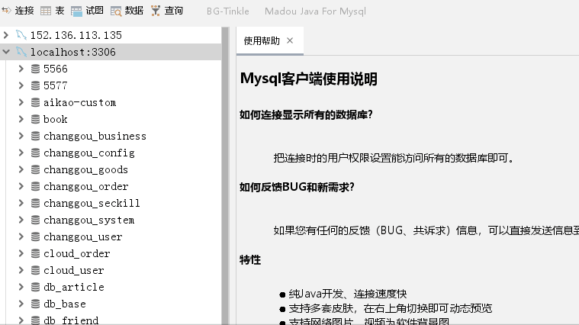Expand the cloud_user database node
Image resolution: width=579 pixels, height=325 pixels.
(21, 270)
